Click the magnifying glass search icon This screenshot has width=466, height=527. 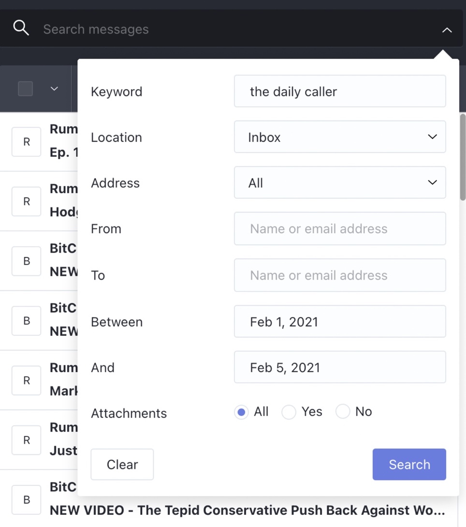click(x=21, y=28)
